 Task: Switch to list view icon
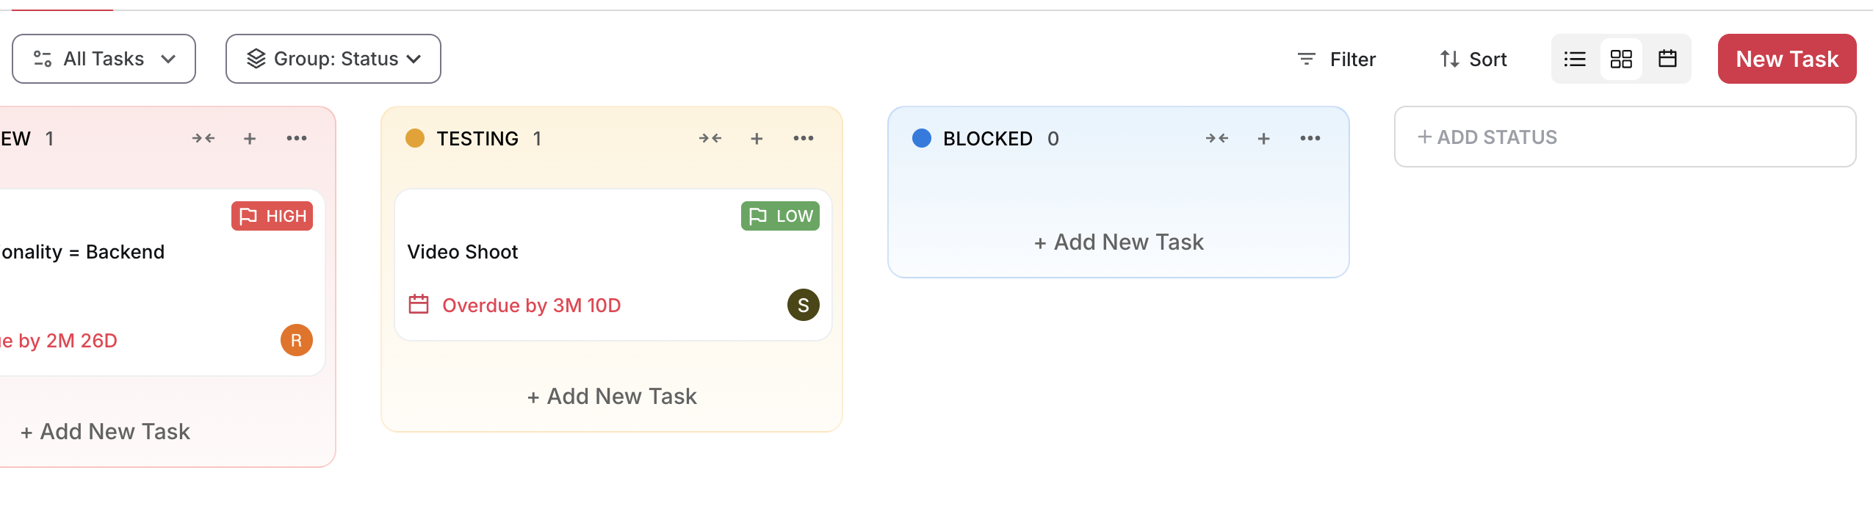click(x=1575, y=59)
